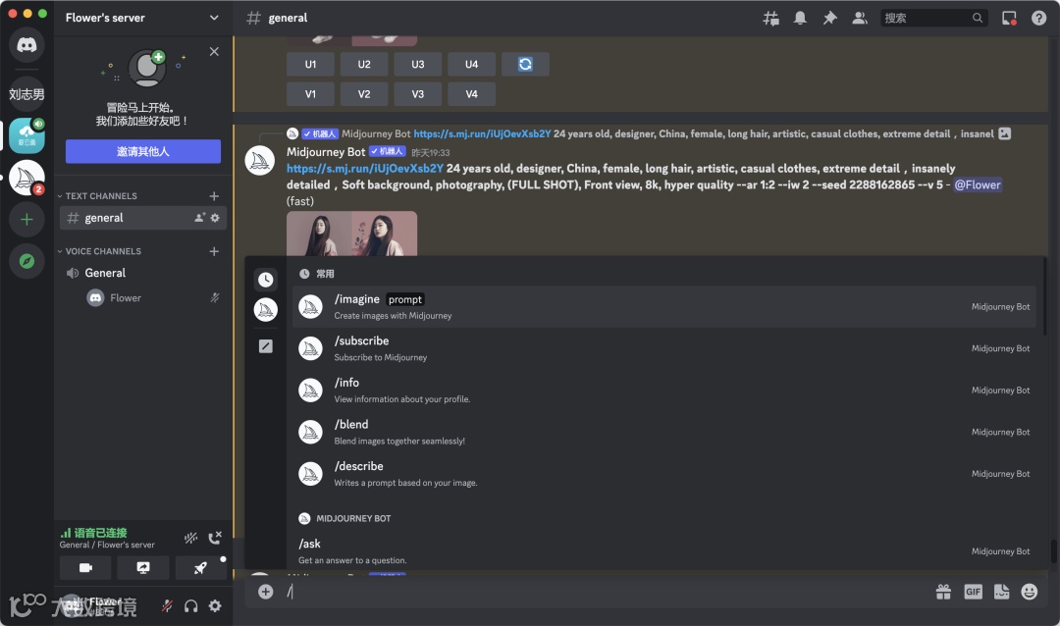Screen dimensions: 1060x626
Task: Click the upload attachment plus button
Action: click(x=266, y=593)
